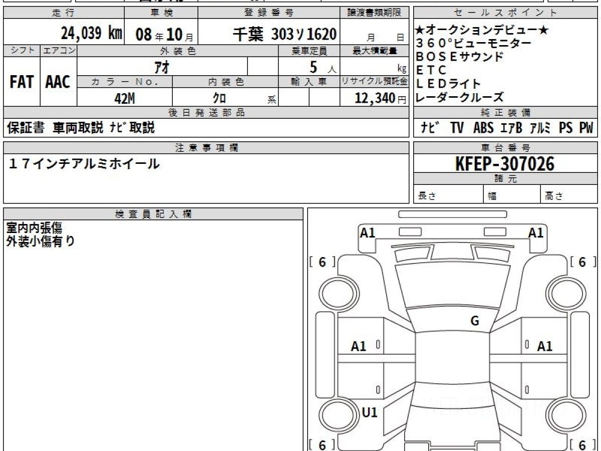601x451 pixels.
Task: Select registration number 千葉 303ソ1620
Action: 284,34
